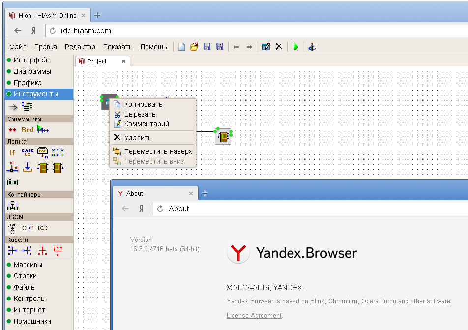Choose the green hierarchy container element

tap(13, 206)
